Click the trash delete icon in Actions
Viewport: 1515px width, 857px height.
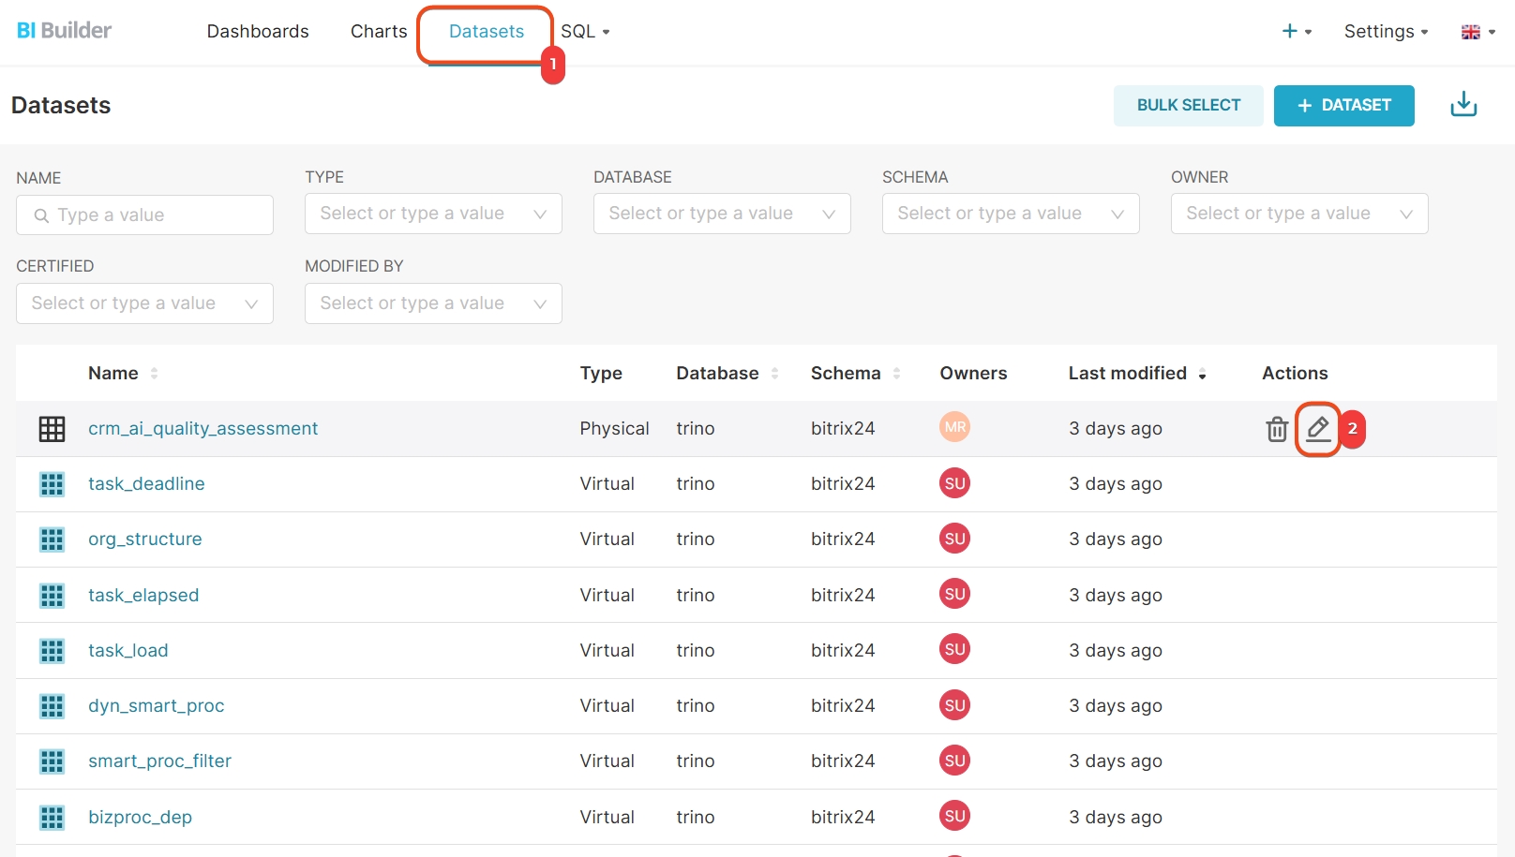point(1277,429)
